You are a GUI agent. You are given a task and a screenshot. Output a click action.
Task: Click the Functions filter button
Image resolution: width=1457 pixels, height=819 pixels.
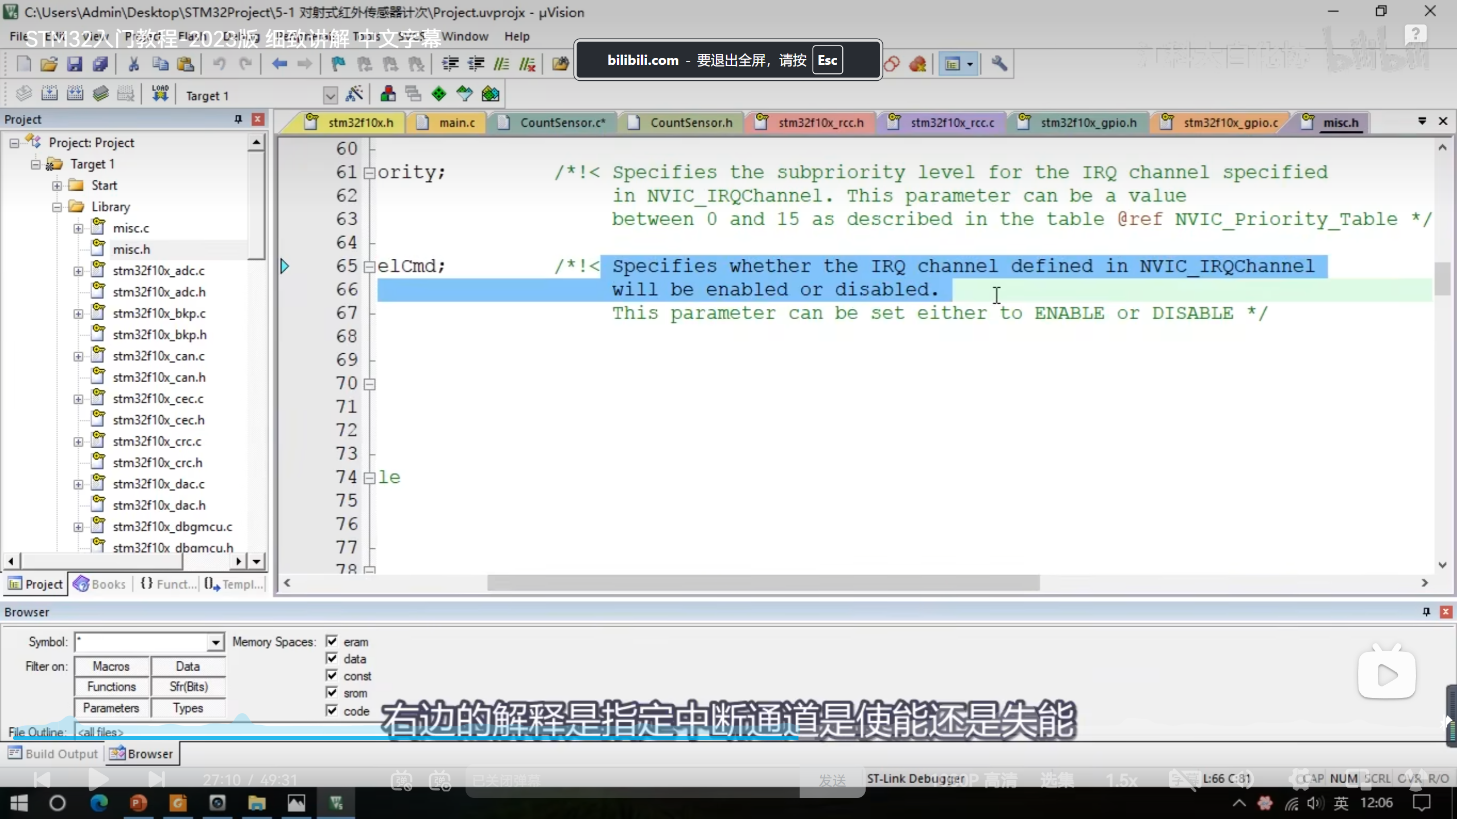(x=112, y=686)
